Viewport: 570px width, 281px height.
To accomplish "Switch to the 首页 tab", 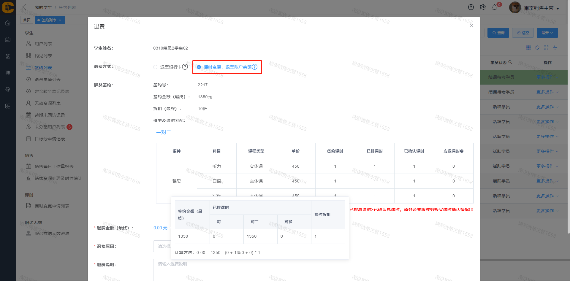I will [27, 20].
